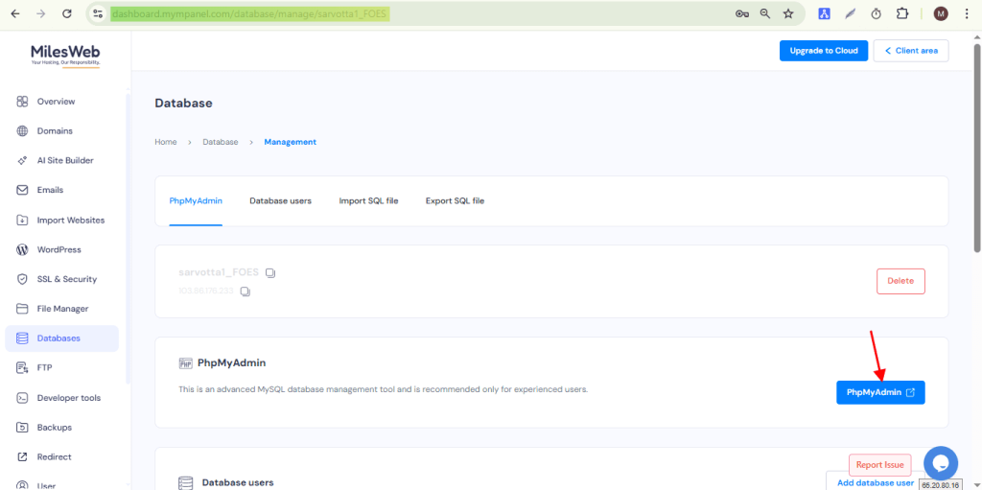The width and height of the screenshot is (982, 490).
Task: Click the Domains globe icon
Action: pyautogui.click(x=23, y=131)
